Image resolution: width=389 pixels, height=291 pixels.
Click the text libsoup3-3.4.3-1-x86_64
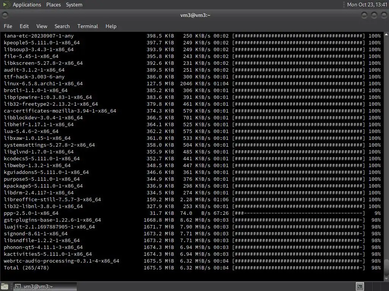click(39, 50)
